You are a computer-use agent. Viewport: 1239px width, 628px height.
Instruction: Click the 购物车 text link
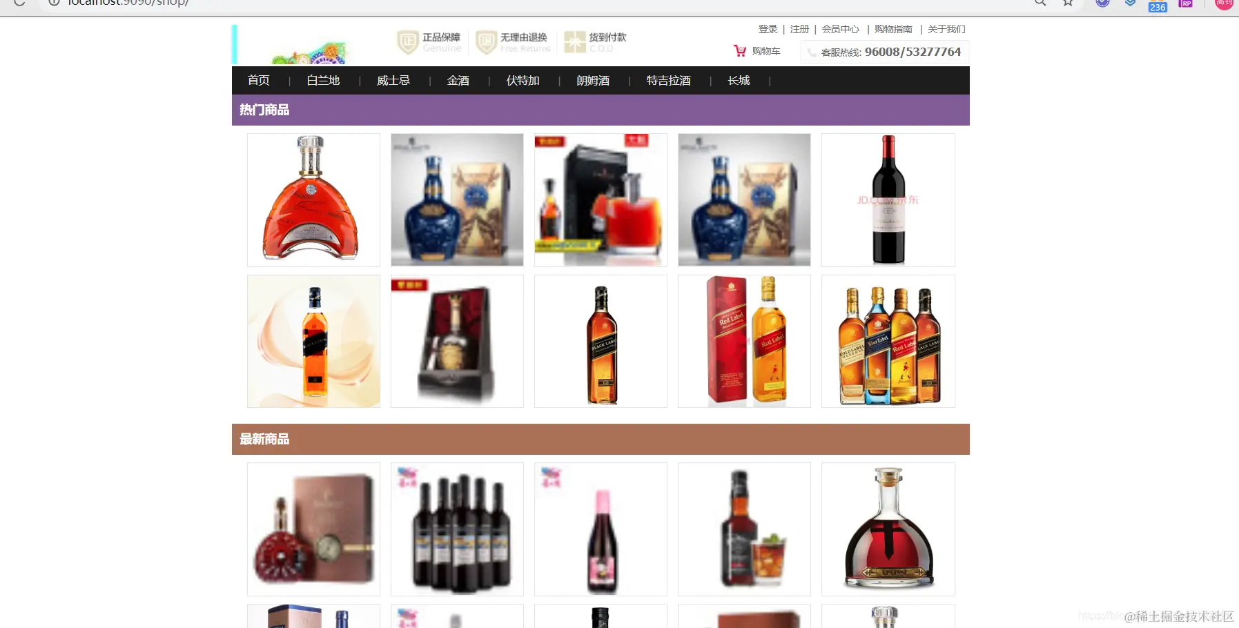pyautogui.click(x=766, y=51)
